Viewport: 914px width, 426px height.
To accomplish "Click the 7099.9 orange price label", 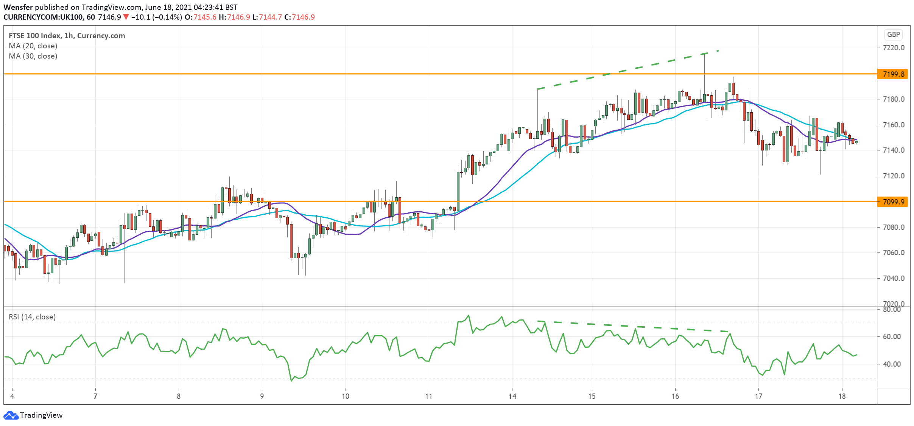I will click(893, 202).
